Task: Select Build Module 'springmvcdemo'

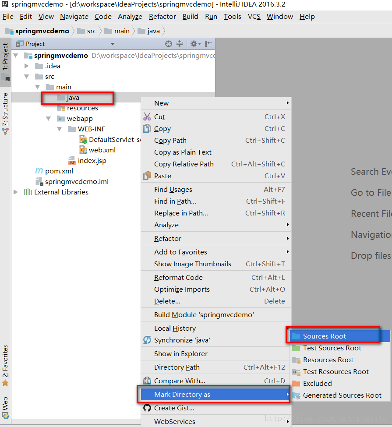Action: [x=216, y=315]
